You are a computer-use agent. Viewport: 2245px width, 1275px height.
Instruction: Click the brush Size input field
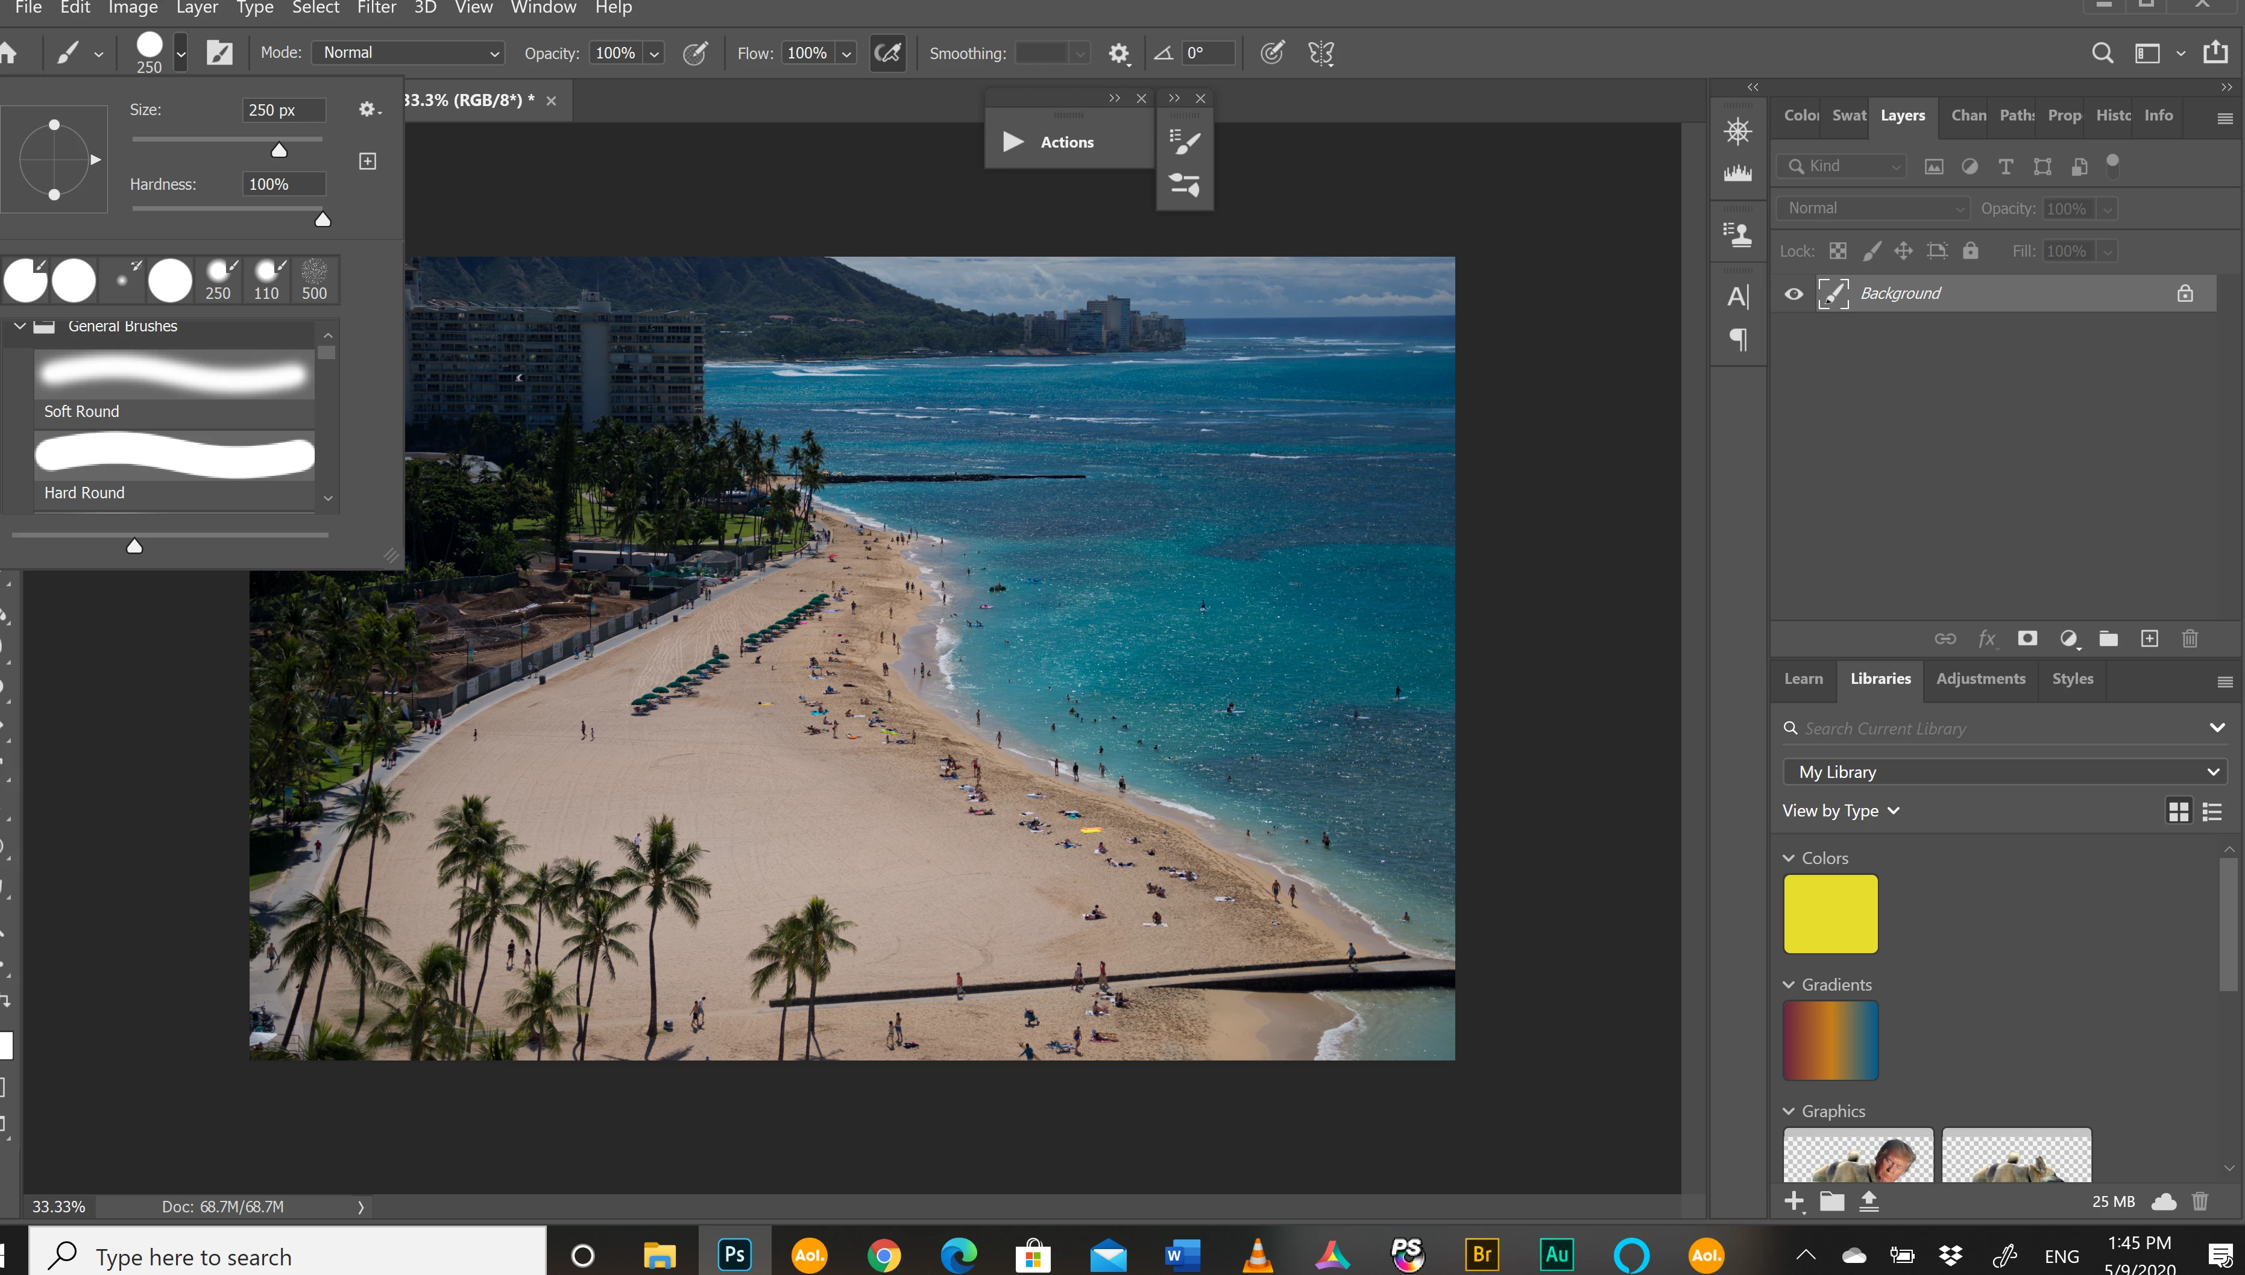(x=283, y=110)
